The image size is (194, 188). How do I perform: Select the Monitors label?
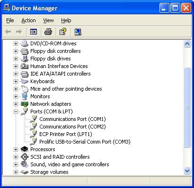tap(40, 96)
